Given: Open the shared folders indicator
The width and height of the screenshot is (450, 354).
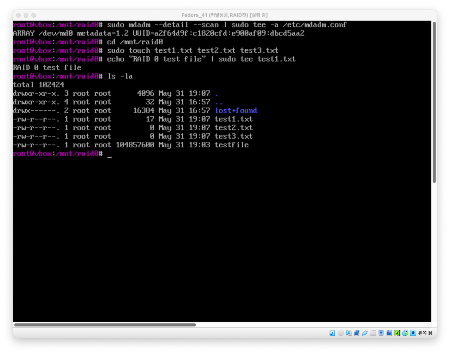Looking at the screenshot, I should coord(373,333).
